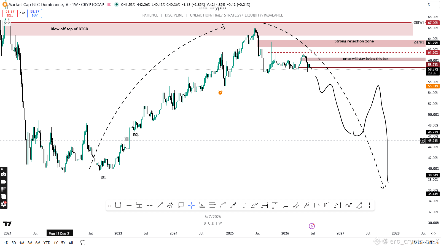Set time range to 3M
The image size is (441, 248).
tap(30, 243)
